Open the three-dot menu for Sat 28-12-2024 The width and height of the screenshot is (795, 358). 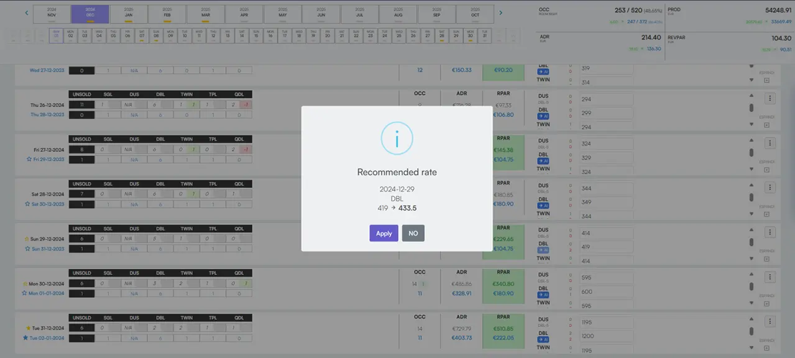[770, 188]
